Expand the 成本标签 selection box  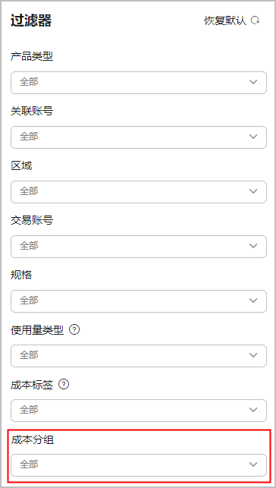coord(139,411)
